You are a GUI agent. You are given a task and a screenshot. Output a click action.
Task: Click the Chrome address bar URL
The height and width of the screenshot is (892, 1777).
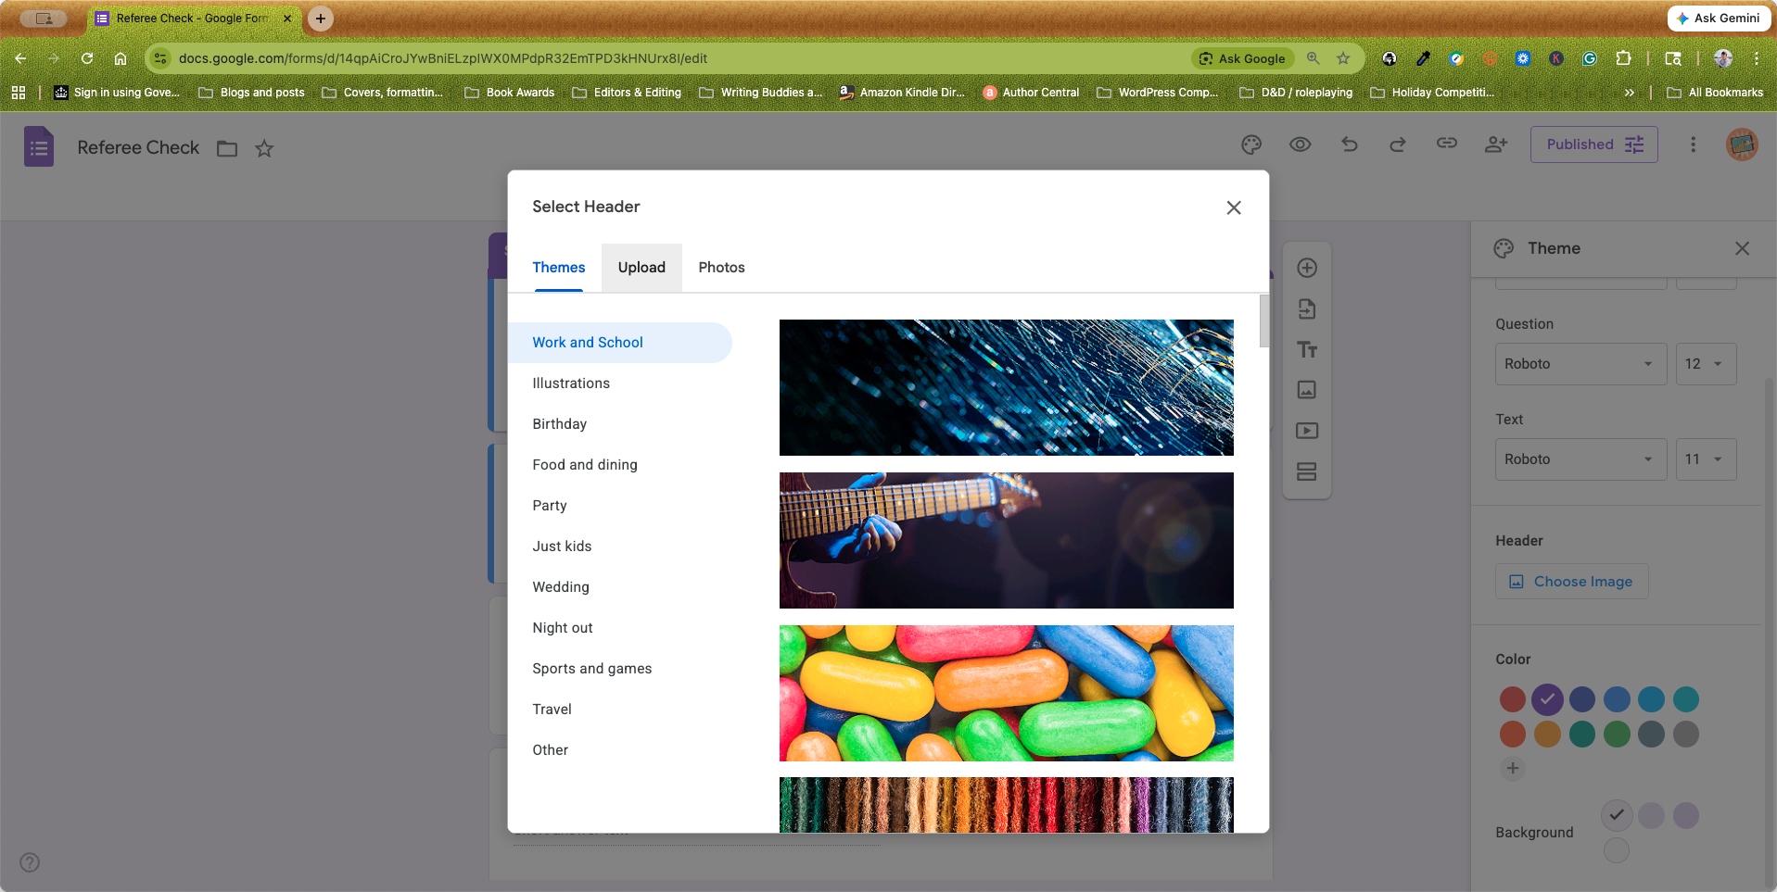(x=443, y=58)
